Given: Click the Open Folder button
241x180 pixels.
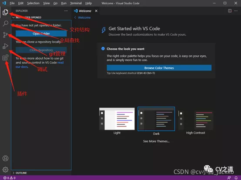Looking at the screenshot, I should click(41, 33).
